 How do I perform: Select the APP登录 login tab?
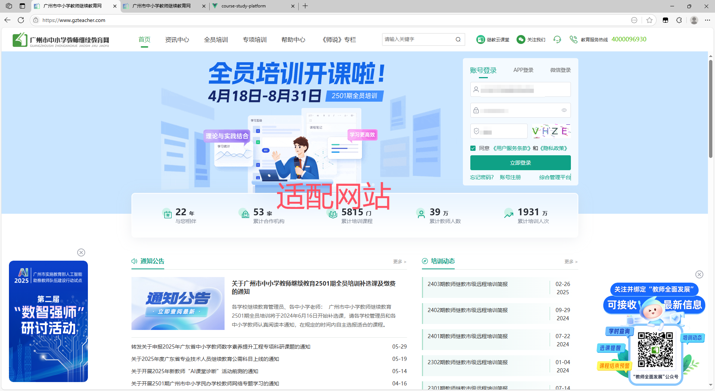(x=523, y=70)
